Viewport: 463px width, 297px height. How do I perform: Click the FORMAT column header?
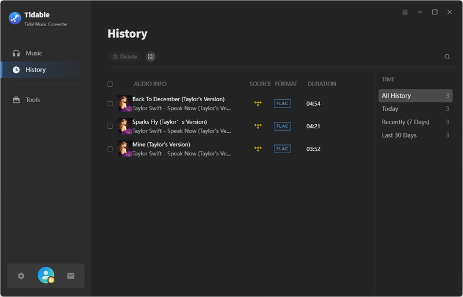(286, 84)
